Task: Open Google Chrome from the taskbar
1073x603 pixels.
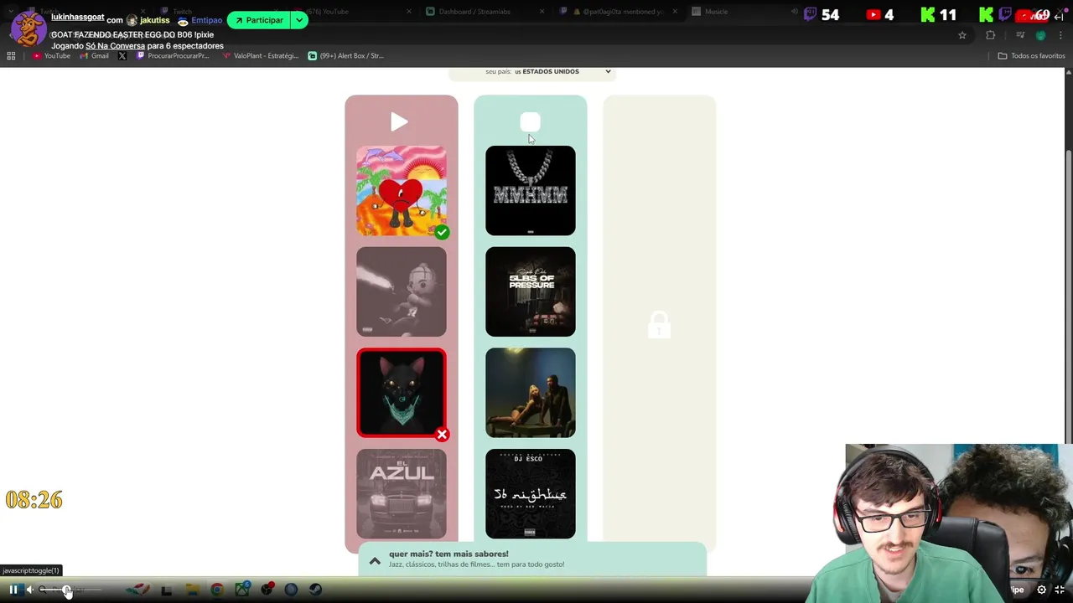Action: tap(217, 590)
